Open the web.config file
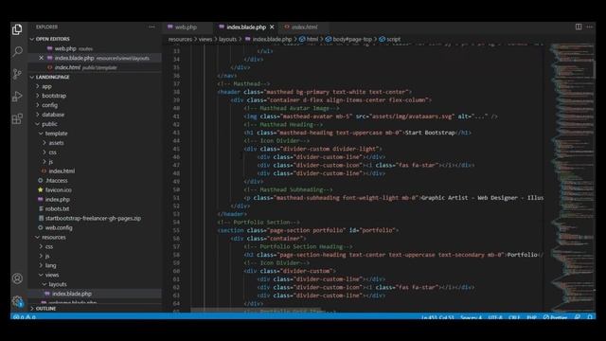 pos(95,227)
